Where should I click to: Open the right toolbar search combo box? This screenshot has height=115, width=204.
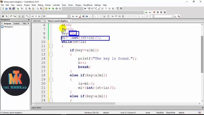click(x=164, y=16)
